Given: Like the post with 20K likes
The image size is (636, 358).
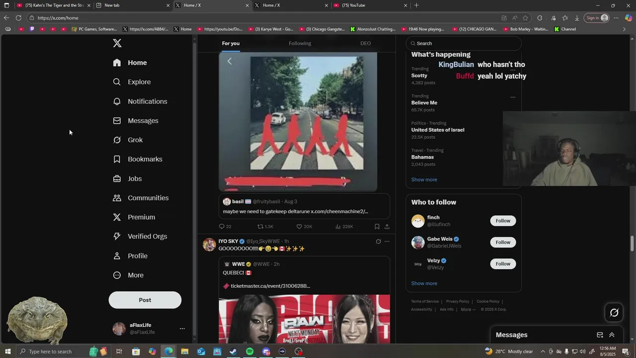Looking at the screenshot, I should [304, 227].
